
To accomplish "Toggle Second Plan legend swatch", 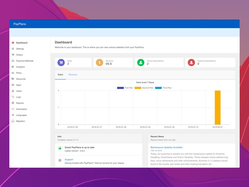I will (138, 88).
